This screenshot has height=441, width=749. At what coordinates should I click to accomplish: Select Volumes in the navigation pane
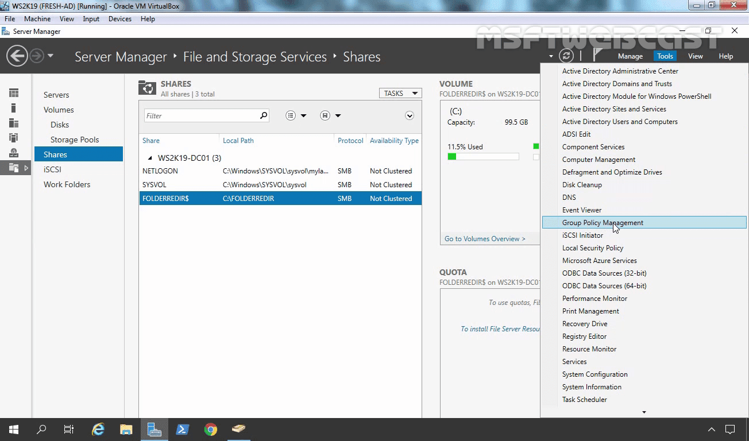(x=59, y=110)
